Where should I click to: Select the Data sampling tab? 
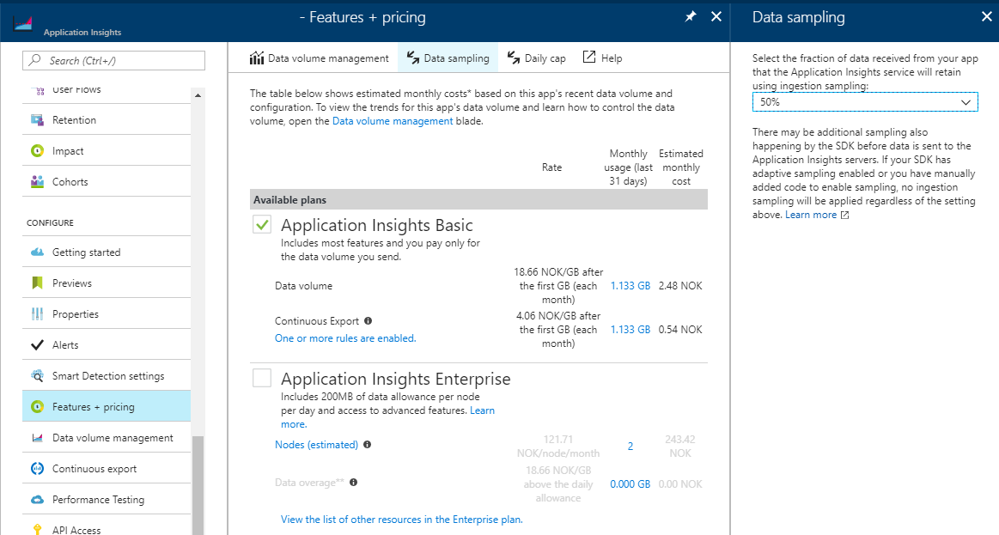click(448, 58)
